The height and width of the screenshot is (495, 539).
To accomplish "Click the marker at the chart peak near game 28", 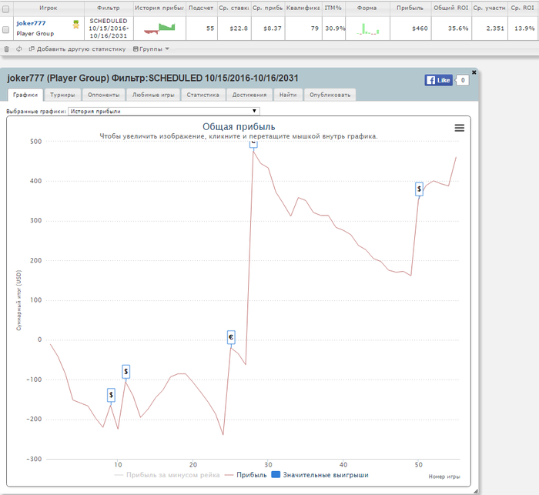I will pyautogui.click(x=253, y=144).
